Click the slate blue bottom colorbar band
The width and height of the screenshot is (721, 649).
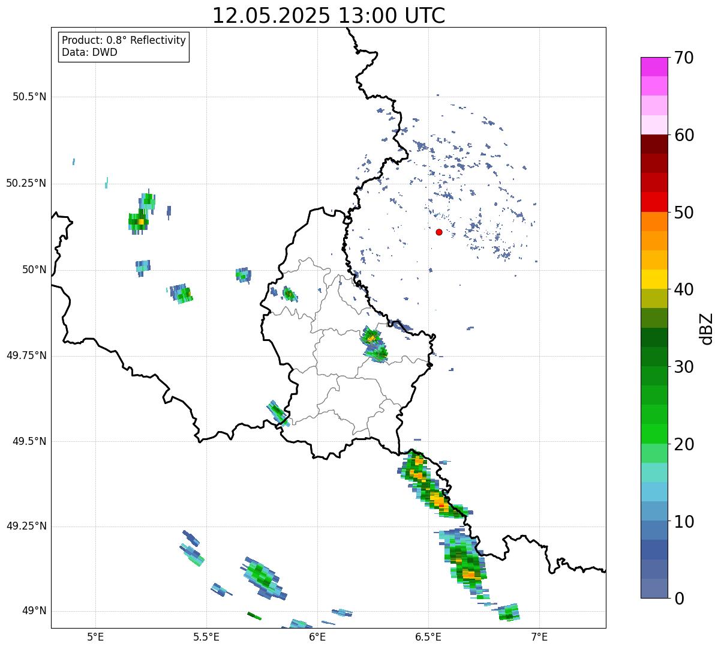click(x=654, y=588)
